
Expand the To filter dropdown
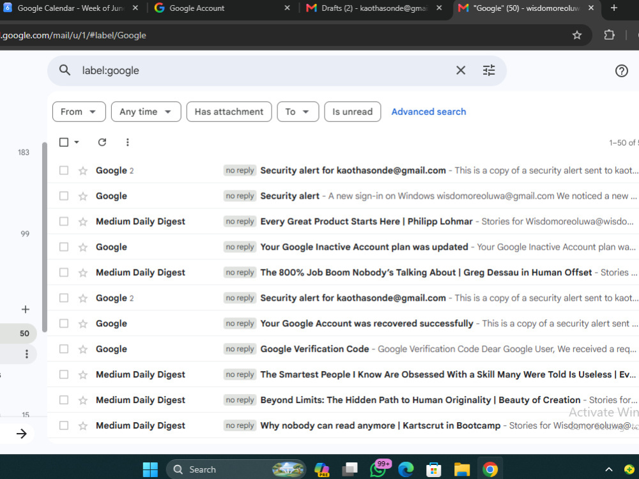298,112
